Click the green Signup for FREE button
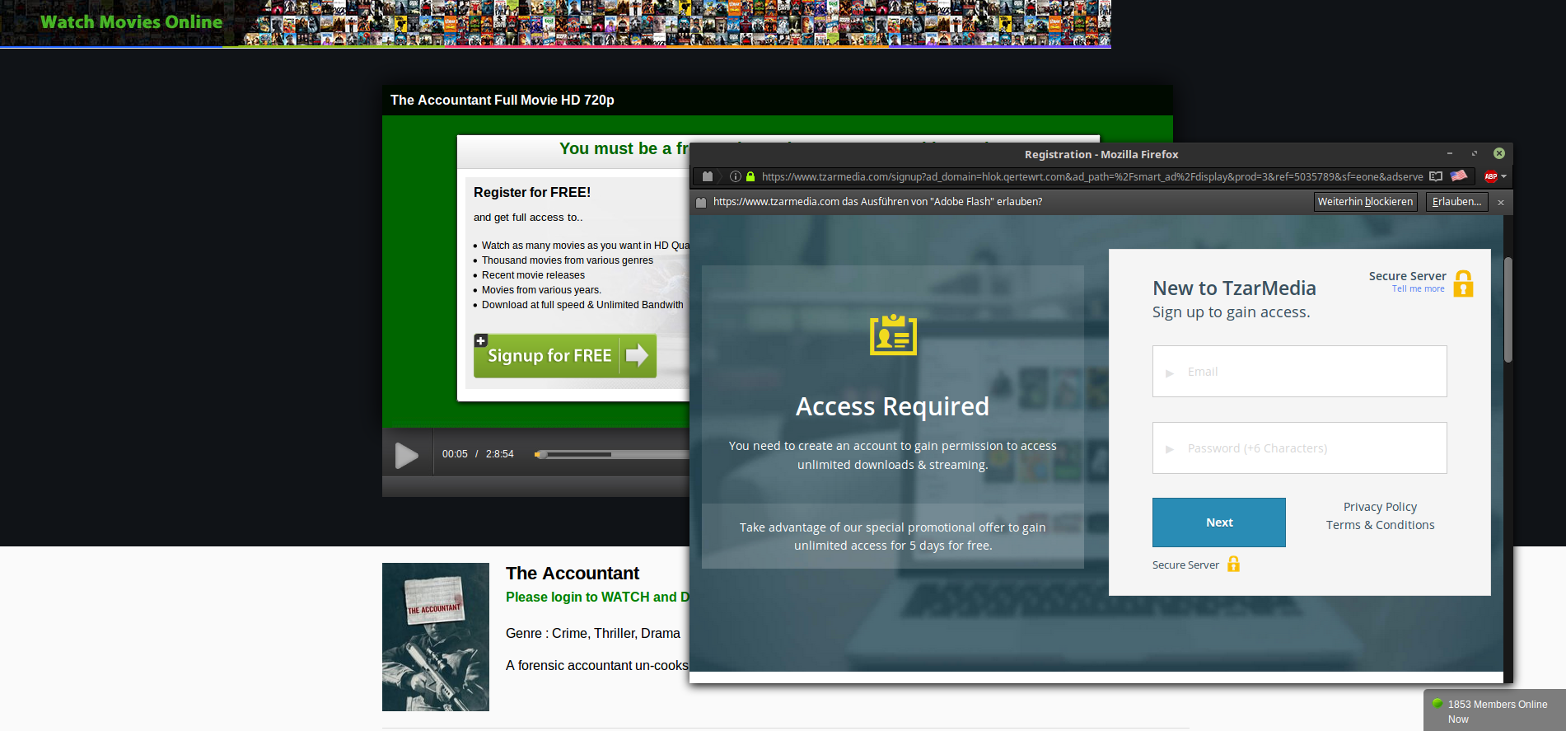The width and height of the screenshot is (1566, 731). pos(565,356)
